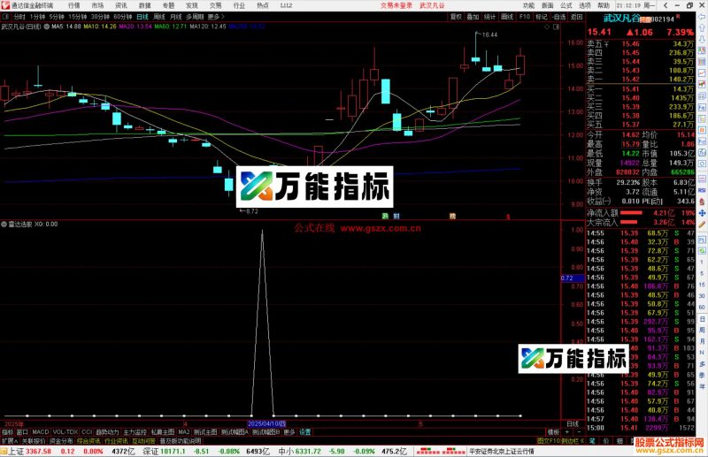Click the 设置 indicator settings tab
Viewport: 708px width, 457px height.
(305, 431)
